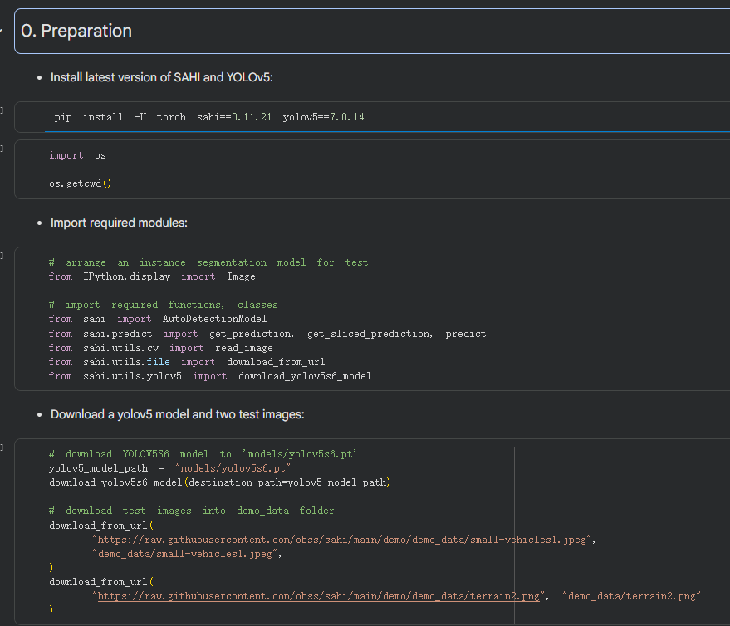Click the line importing read_image

160,348
